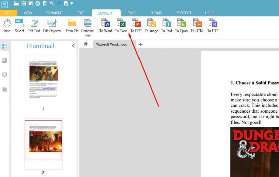Screen dimensions: 279x177
Task: Convert PDF with To Excel
Action: click(121, 26)
